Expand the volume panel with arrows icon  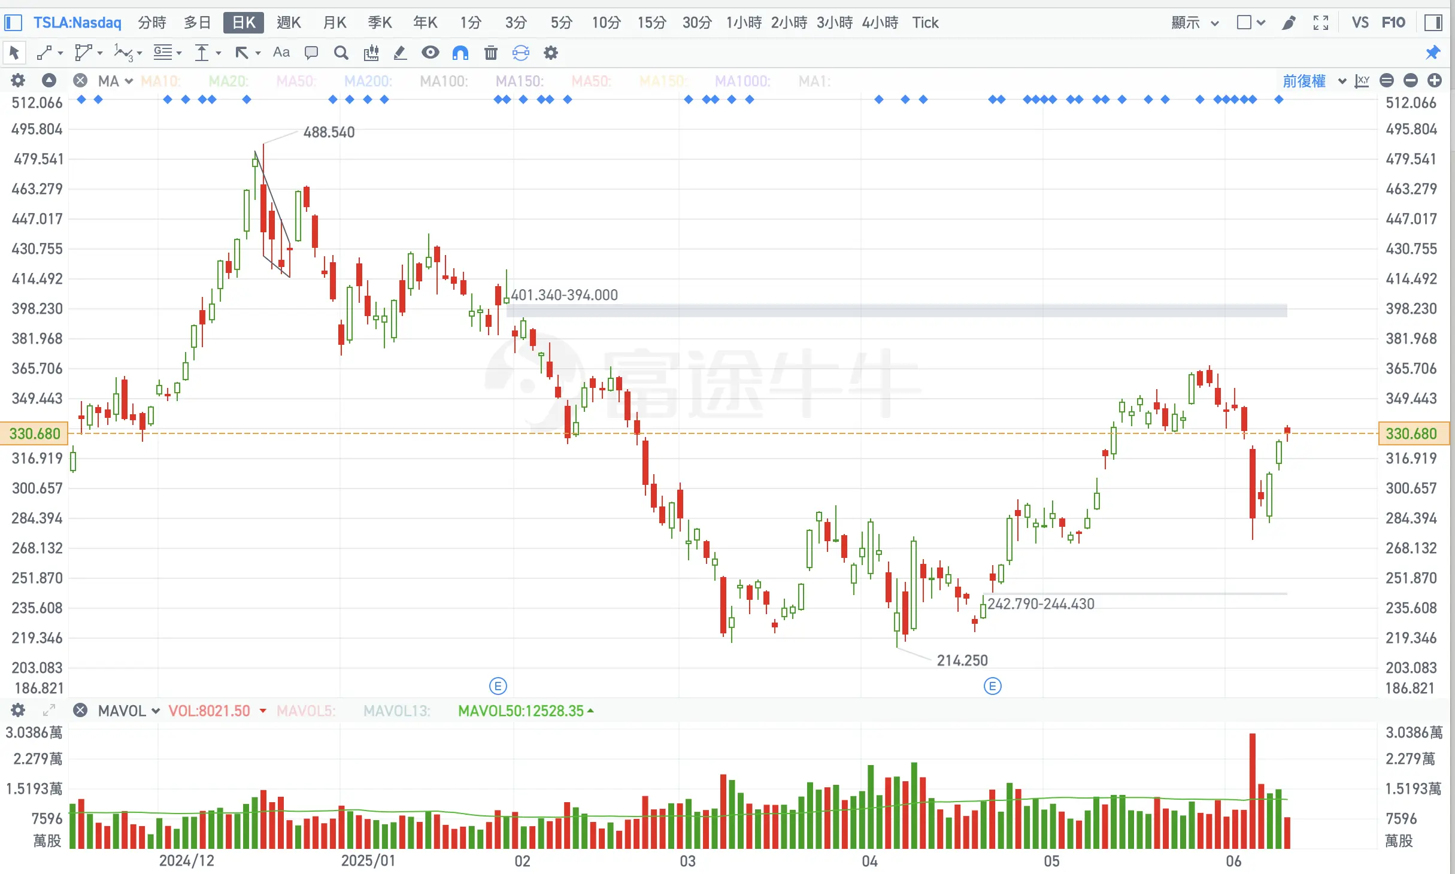tap(49, 711)
